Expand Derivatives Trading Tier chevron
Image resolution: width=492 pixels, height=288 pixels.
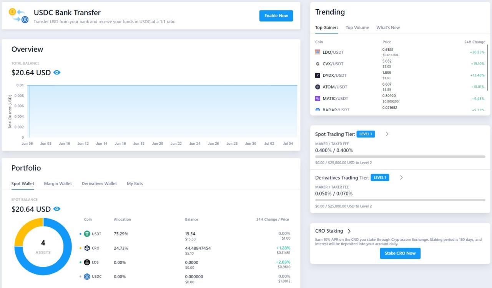click(401, 178)
